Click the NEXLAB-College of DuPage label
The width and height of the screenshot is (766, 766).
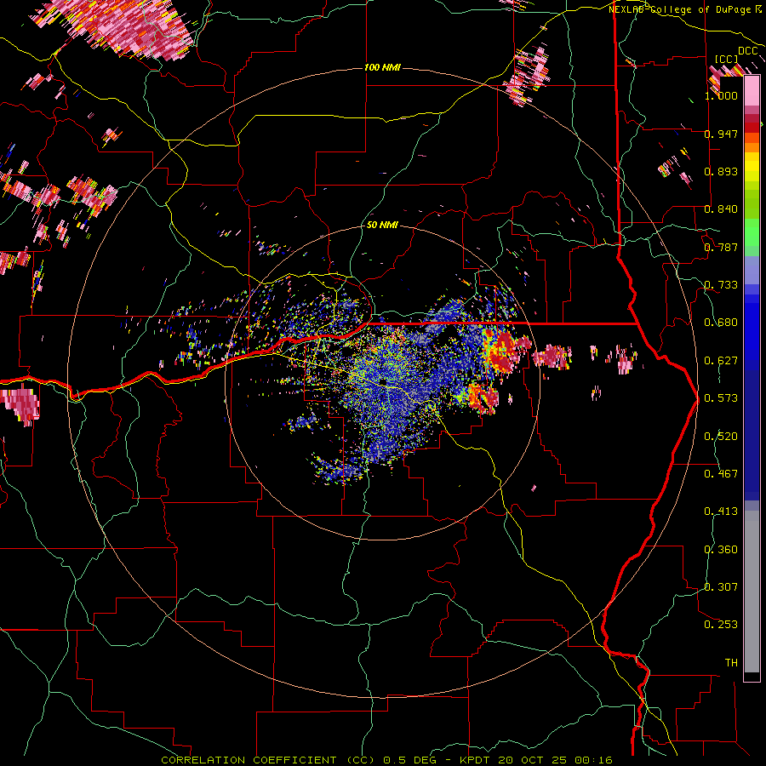pyautogui.click(x=679, y=9)
